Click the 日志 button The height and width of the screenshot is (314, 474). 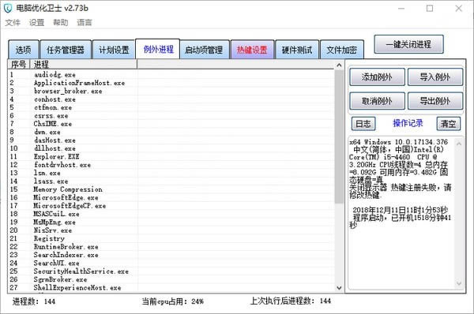click(x=363, y=124)
